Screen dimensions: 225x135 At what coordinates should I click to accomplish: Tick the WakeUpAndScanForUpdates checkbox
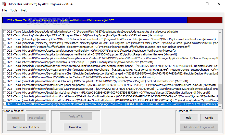pos(5,100)
